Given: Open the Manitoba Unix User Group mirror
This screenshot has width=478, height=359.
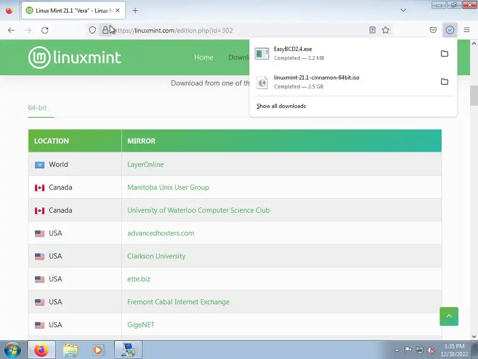Looking at the screenshot, I should pyautogui.click(x=168, y=187).
